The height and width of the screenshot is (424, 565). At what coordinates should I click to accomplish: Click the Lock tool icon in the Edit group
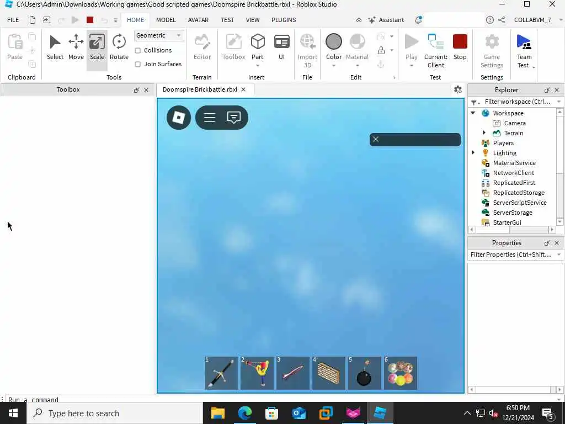(381, 50)
